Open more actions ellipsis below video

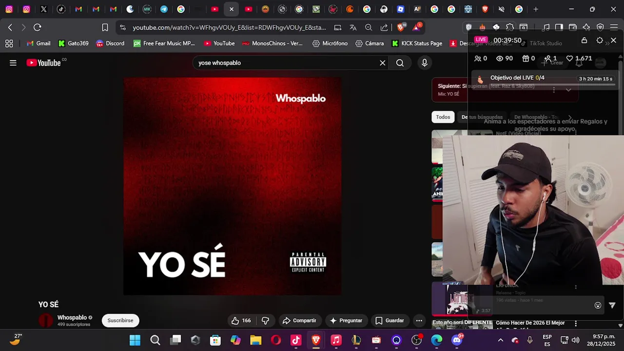point(419,320)
